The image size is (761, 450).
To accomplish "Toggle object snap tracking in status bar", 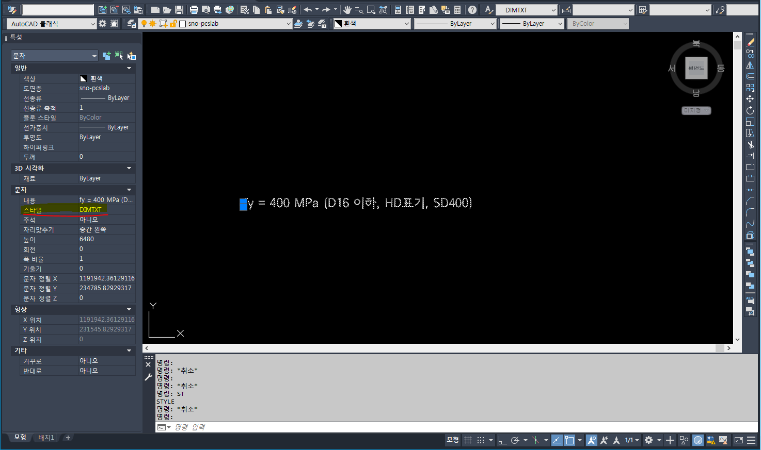I will pyautogui.click(x=557, y=440).
